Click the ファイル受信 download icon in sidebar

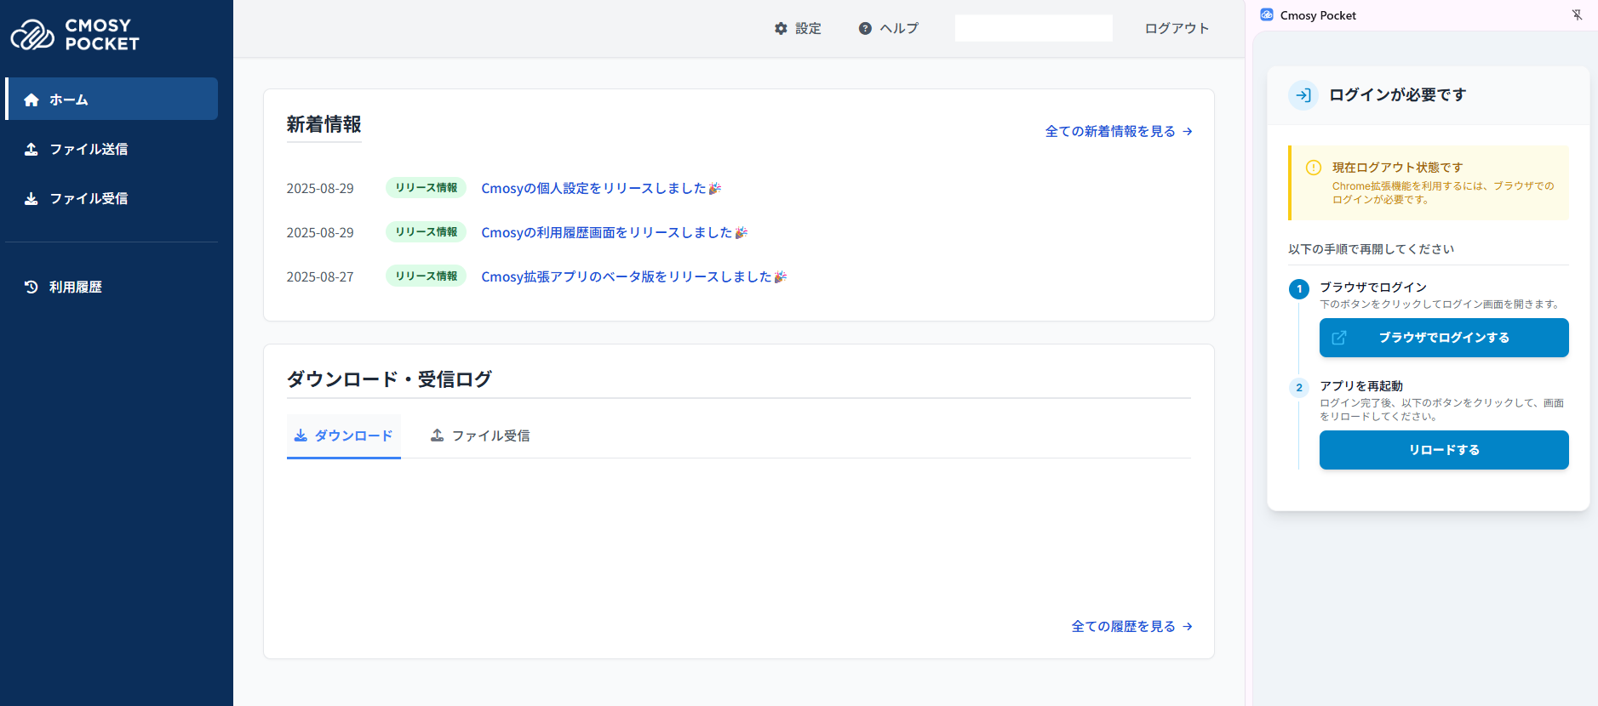tap(32, 198)
